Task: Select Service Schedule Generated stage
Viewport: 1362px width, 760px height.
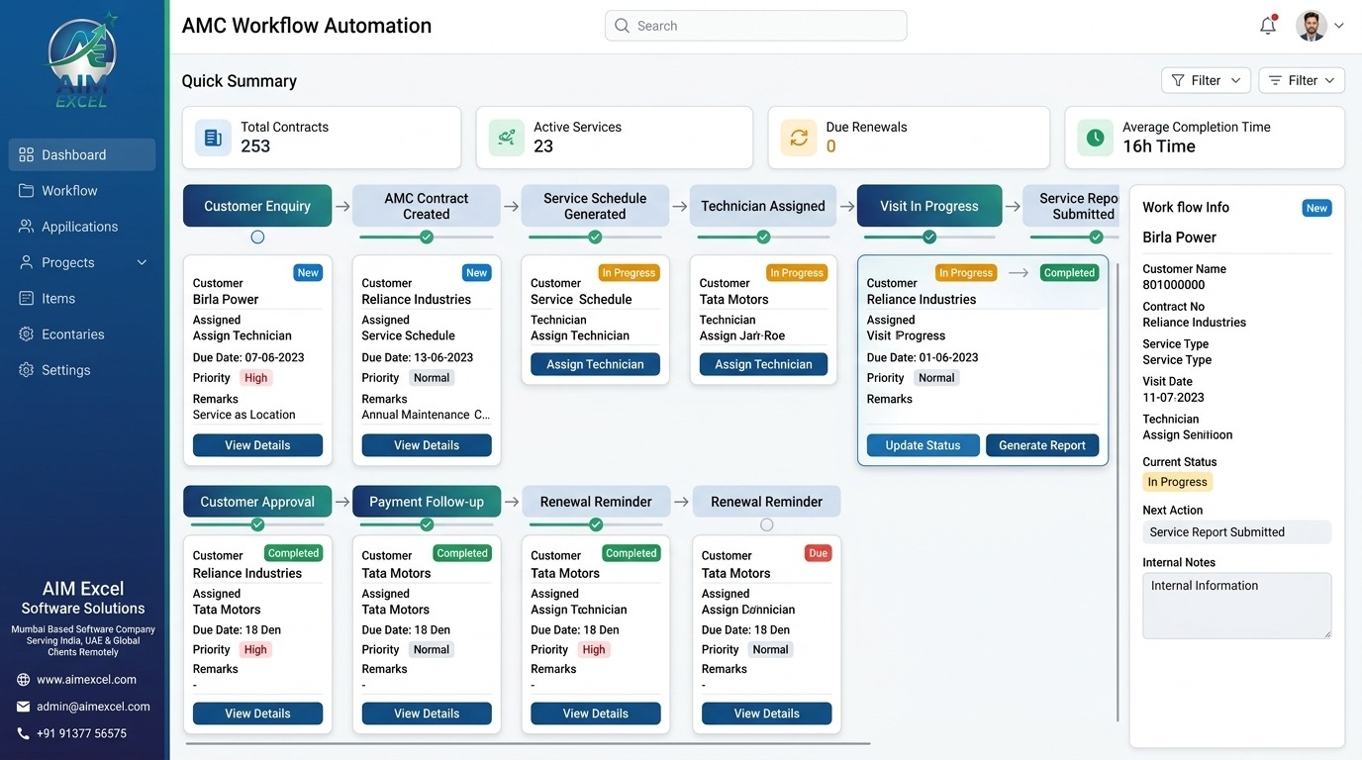Action: click(x=595, y=206)
